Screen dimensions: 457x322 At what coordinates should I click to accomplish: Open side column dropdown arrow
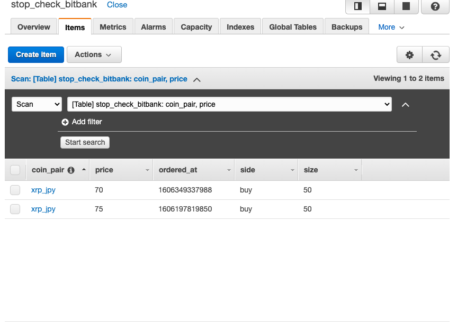(292, 170)
